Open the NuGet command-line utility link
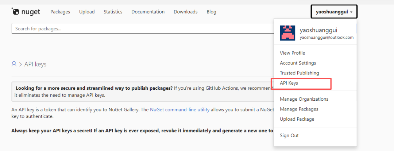This screenshot has height=151, width=394. click(179, 110)
